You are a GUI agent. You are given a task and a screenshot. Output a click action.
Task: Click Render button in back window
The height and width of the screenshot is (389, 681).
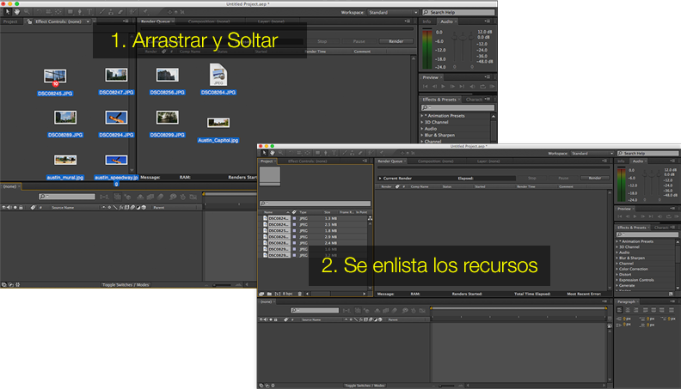point(396,41)
